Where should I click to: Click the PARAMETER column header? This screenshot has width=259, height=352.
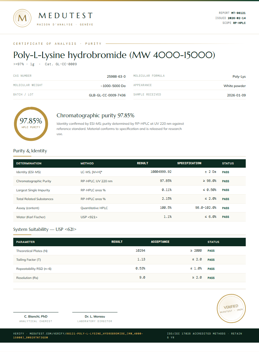click(x=26, y=242)
